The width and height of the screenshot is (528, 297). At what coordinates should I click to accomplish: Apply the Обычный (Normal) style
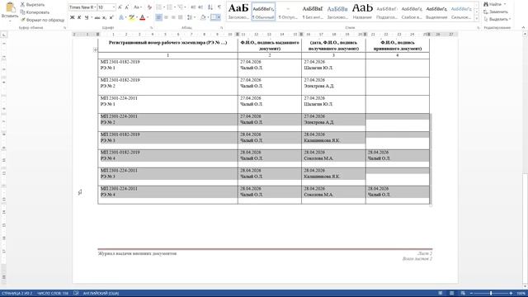(x=263, y=12)
